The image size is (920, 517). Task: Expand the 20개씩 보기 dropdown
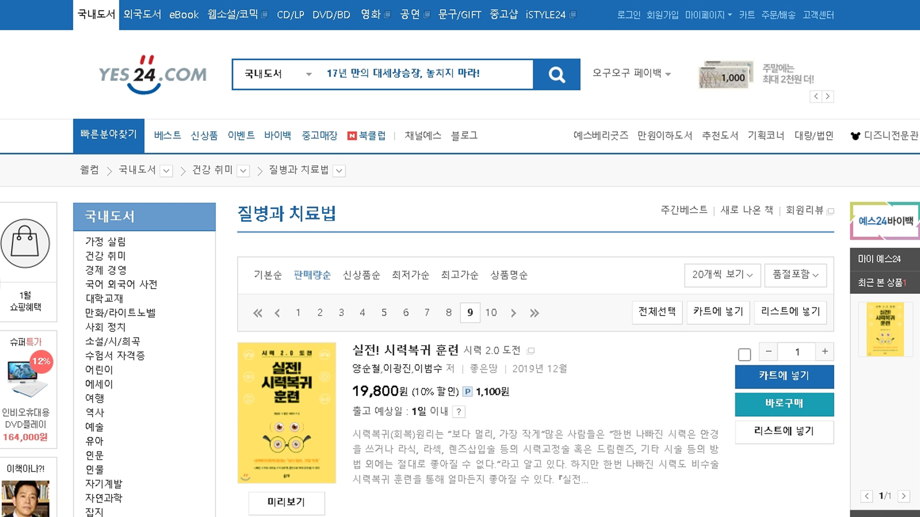(x=722, y=275)
